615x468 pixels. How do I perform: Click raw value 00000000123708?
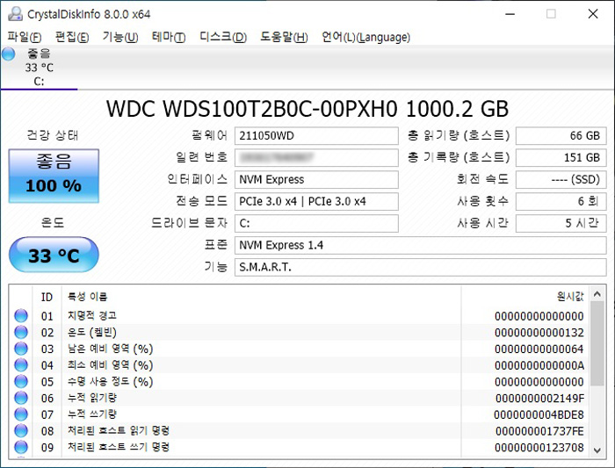[x=539, y=448]
